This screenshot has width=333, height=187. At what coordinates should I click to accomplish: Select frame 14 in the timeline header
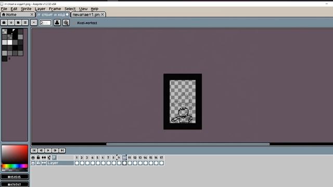pos(145,157)
